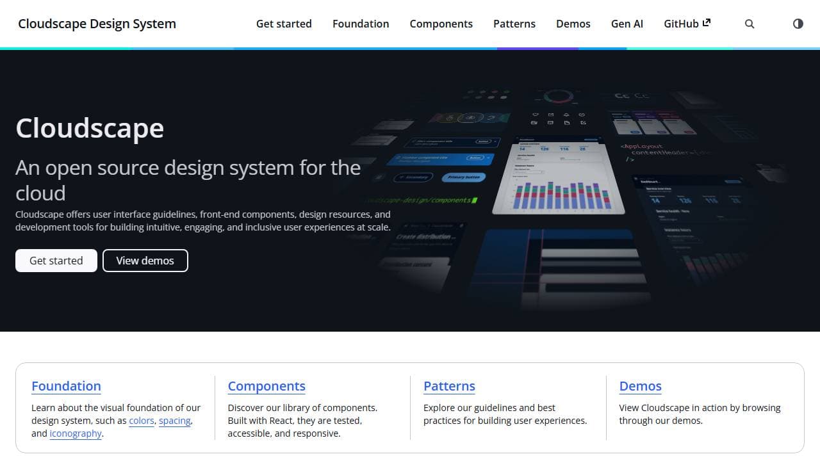The image size is (820, 461).
Task: Open Gen AI in top navigation
Action: click(627, 24)
